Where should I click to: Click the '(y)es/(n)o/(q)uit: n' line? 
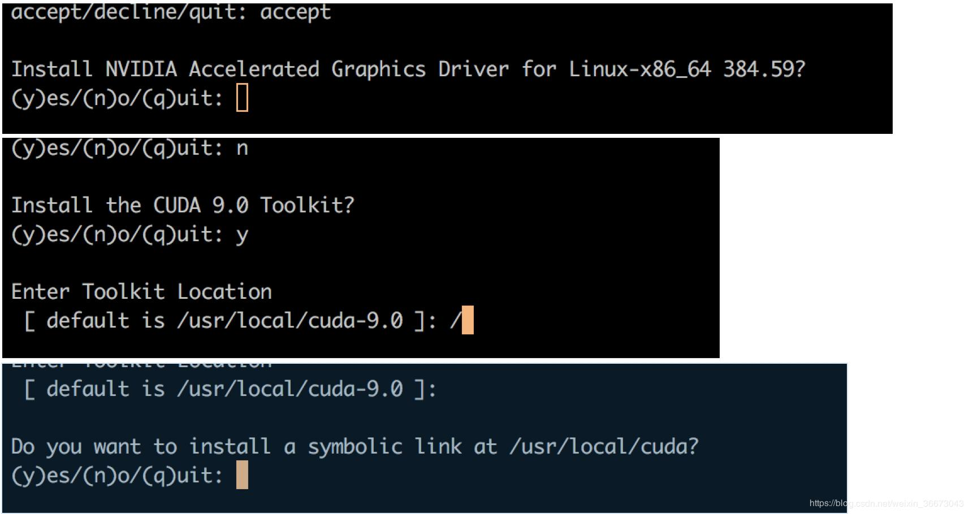point(130,149)
